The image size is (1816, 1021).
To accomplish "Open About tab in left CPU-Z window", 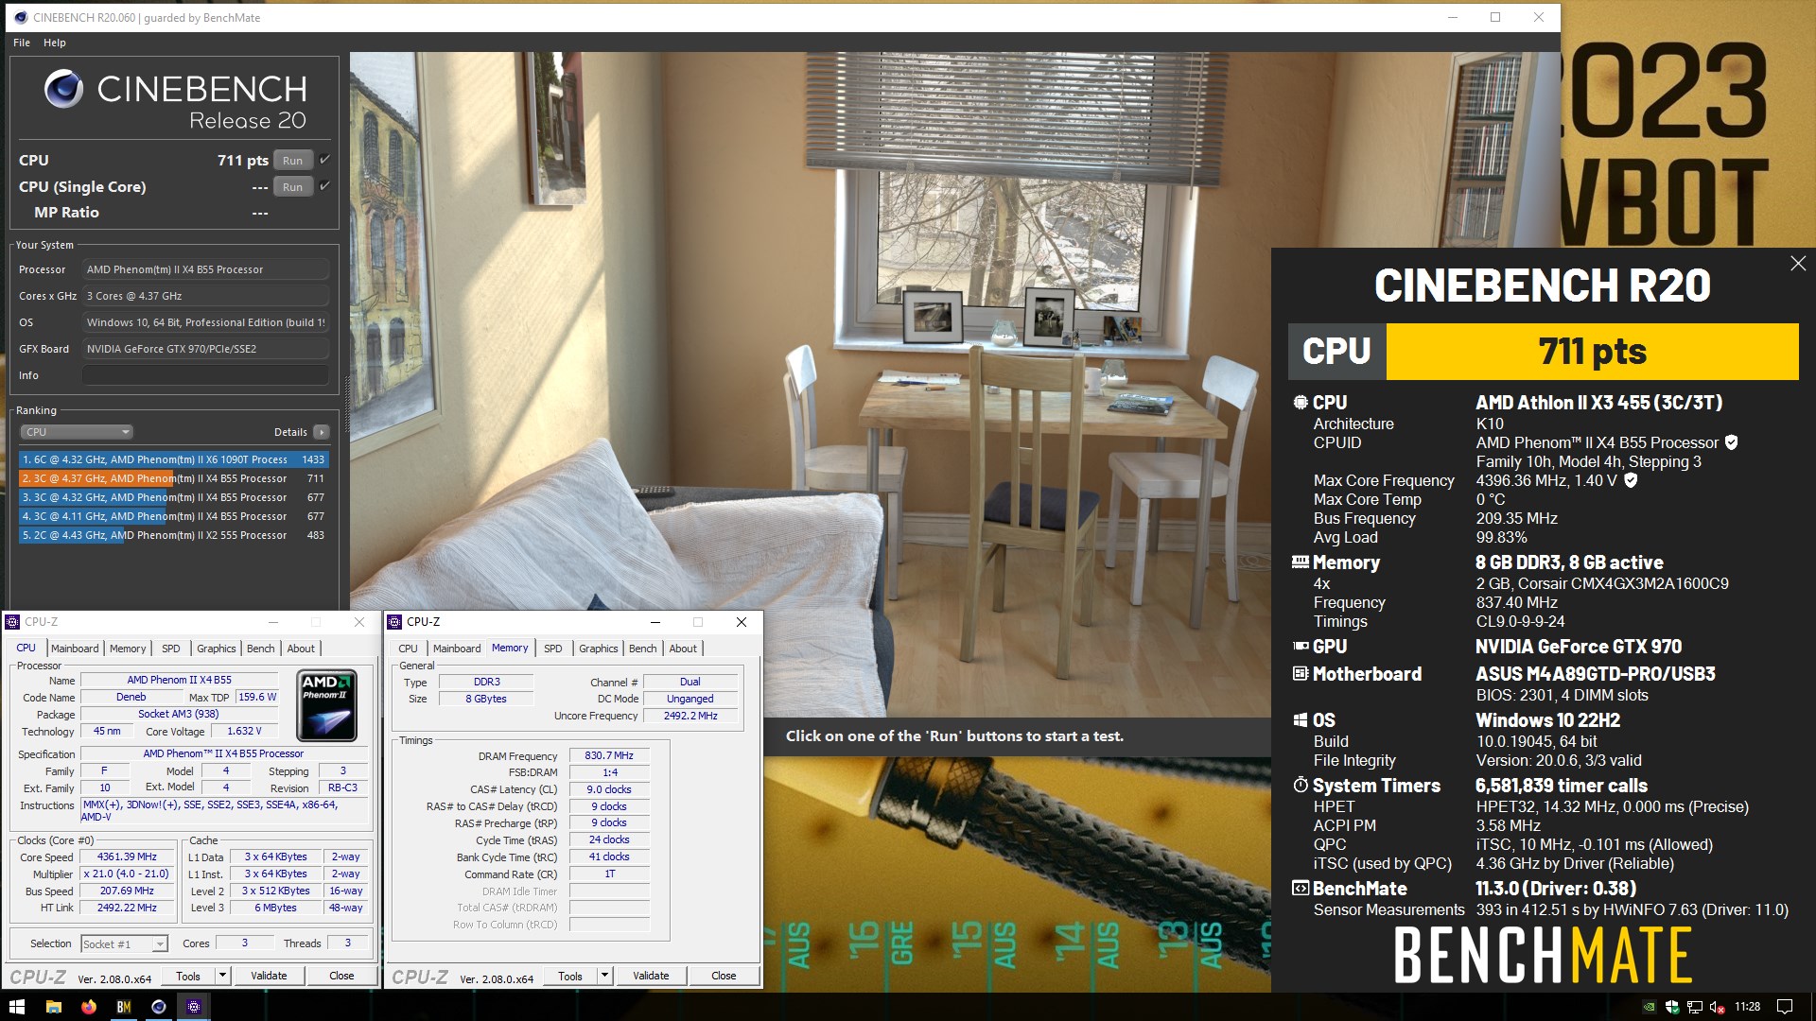I will pos(301,649).
